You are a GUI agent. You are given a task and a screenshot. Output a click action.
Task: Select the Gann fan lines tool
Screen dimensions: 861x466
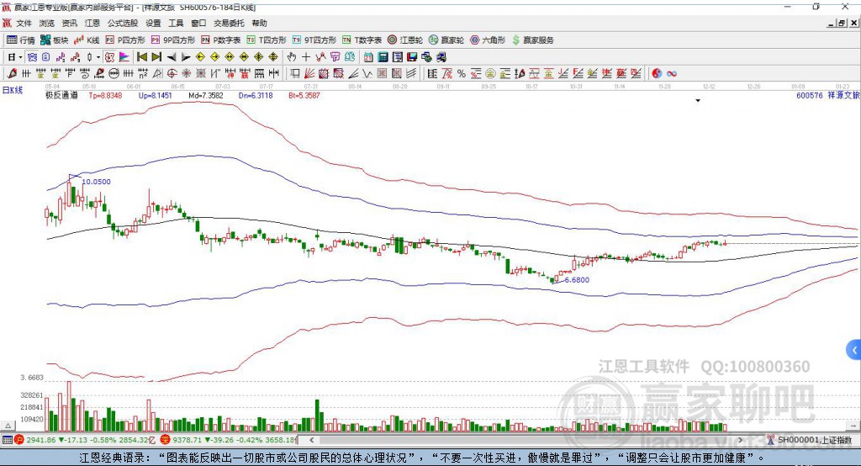coord(309,73)
